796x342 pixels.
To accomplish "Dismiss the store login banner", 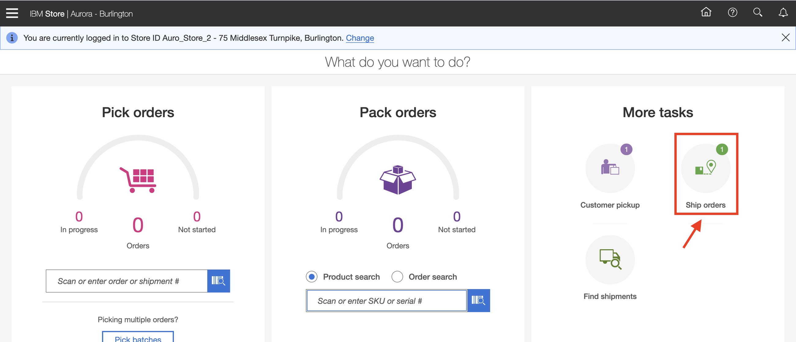I will click(786, 38).
